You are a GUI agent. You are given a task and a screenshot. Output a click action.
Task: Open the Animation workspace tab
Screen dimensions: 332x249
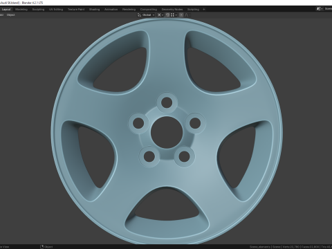click(111, 10)
